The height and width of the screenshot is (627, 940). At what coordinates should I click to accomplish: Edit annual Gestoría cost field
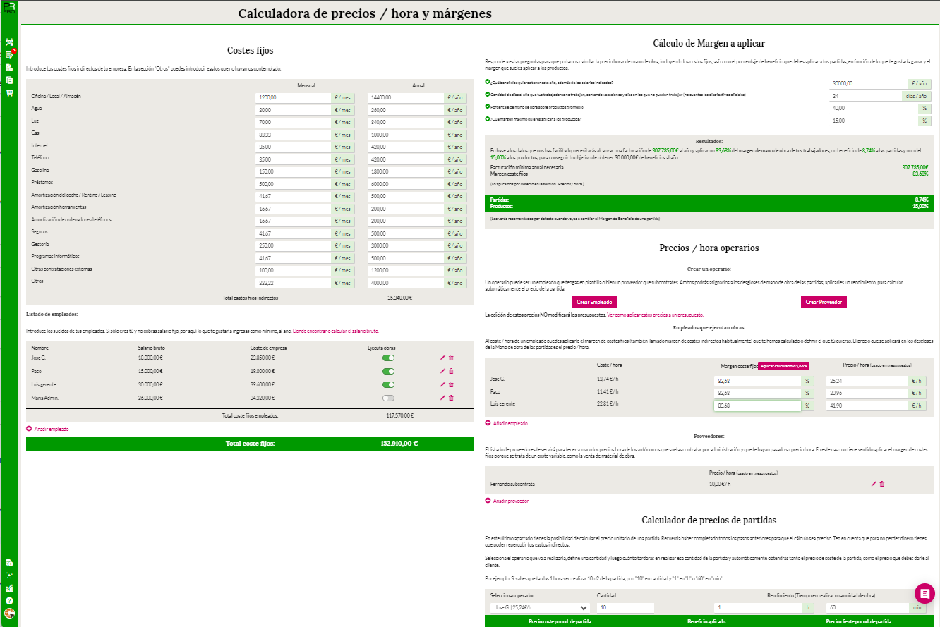[405, 245]
